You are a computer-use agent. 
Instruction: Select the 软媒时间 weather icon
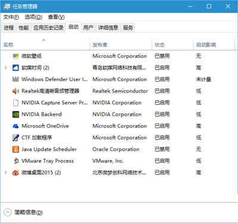click(15, 68)
